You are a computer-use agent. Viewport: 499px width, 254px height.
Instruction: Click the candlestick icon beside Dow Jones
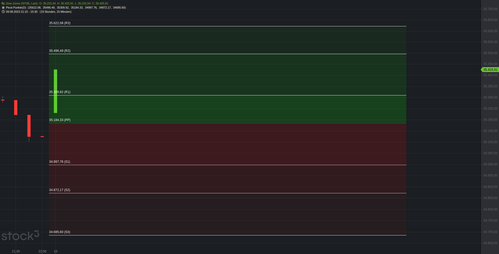(3, 3)
